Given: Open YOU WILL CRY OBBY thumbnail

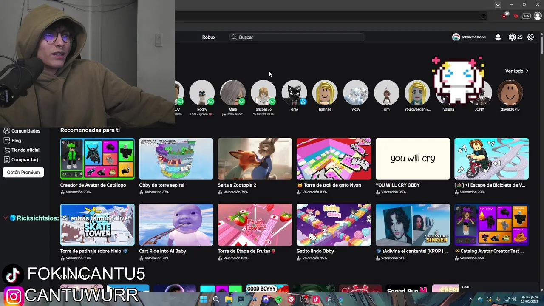Looking at the screenshot, I should [413, 159].
